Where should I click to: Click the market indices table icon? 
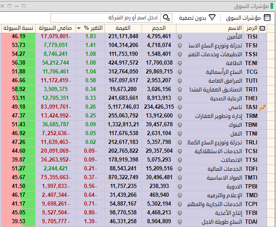[x=267, y=18]
